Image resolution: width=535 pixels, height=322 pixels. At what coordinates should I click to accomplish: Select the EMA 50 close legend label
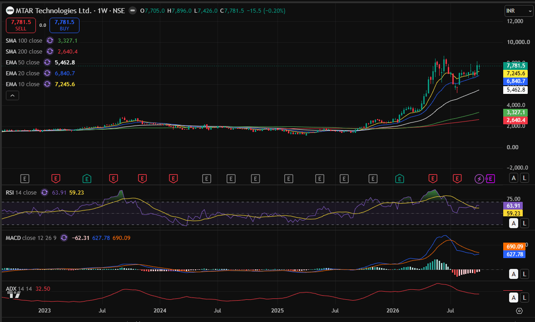coord(23,62)
